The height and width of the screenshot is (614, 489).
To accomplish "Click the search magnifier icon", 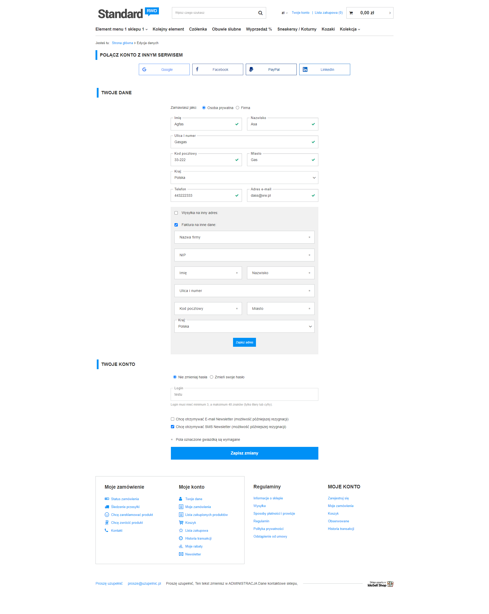I will pos(260,13).
